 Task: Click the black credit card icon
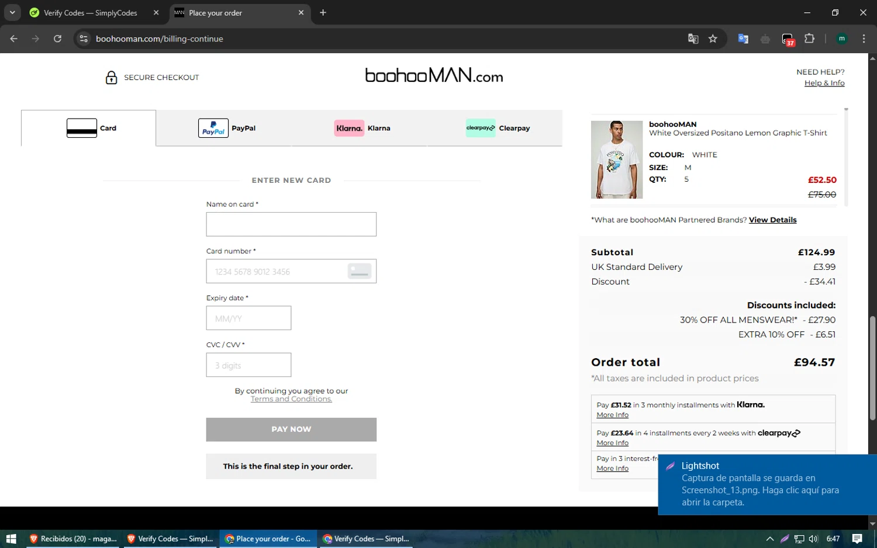(82, 128)
